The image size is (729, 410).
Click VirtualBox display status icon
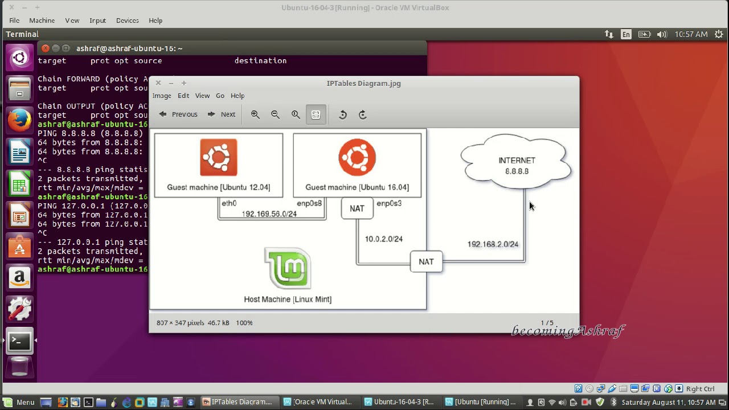pyautogui.click(x=635, y=389)
